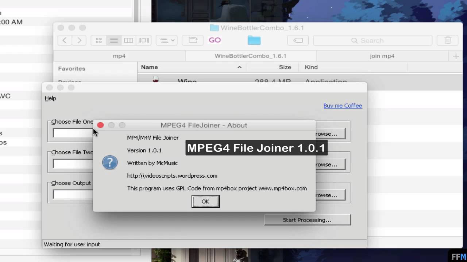The image size is (467, 262).
Task: Click the 'Version 1.0.1' text
Action: point(144,150)
